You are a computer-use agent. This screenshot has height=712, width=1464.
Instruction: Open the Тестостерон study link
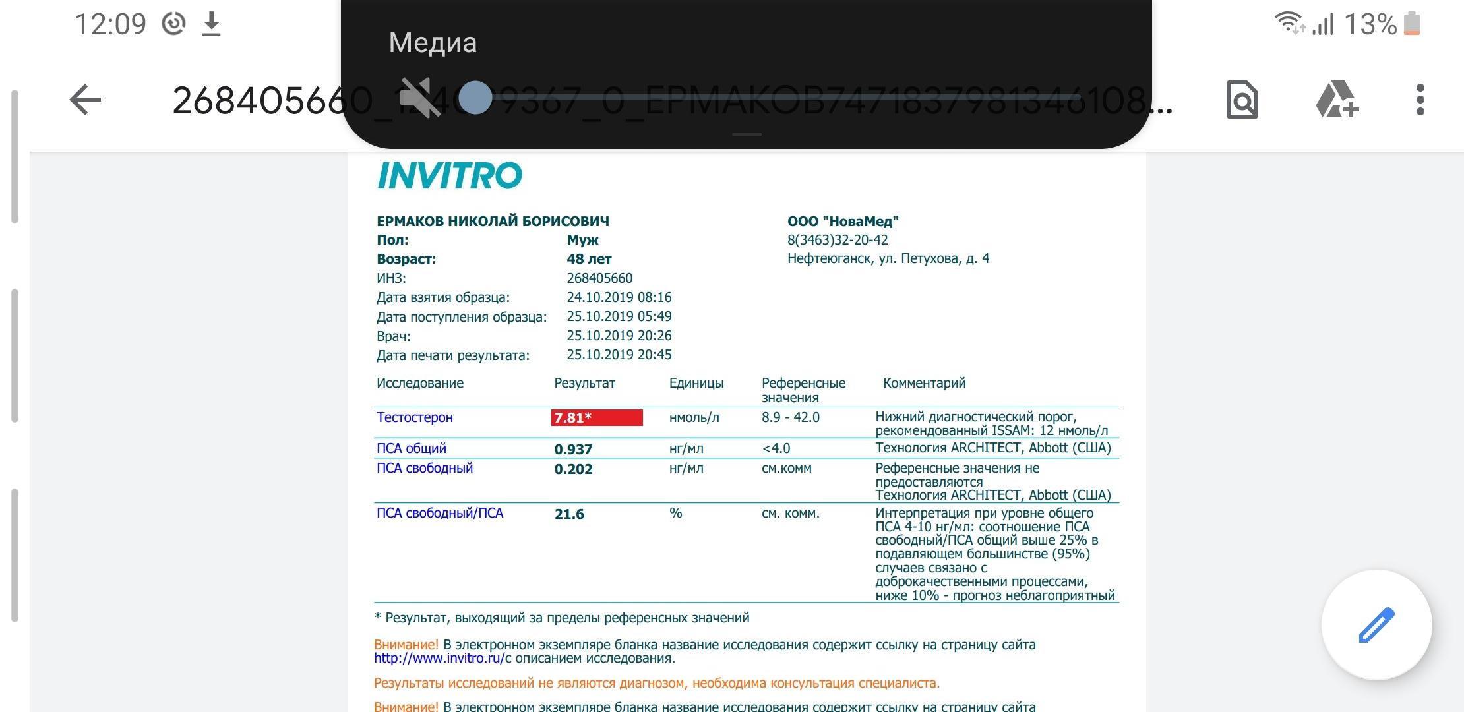click(414, 417)
